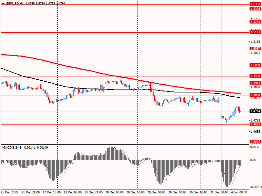Select the 1.5183 red price label
This screenshot has width=262, height=196.
[x=255, y=32]
